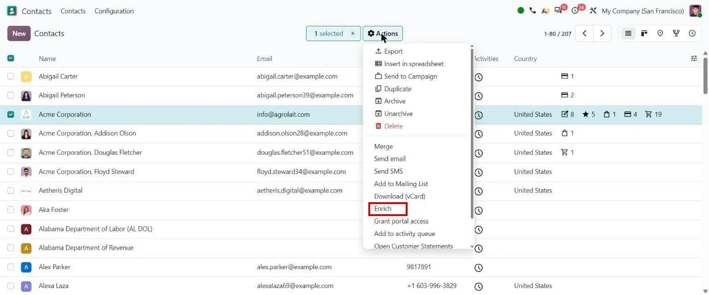Open My Company (San Francisco) switcher
709x295 pixels.
point(643,11)
